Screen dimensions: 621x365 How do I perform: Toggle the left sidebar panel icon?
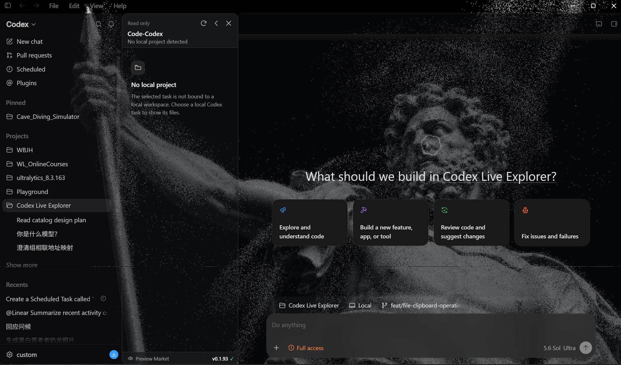click(x=8, y=6)
